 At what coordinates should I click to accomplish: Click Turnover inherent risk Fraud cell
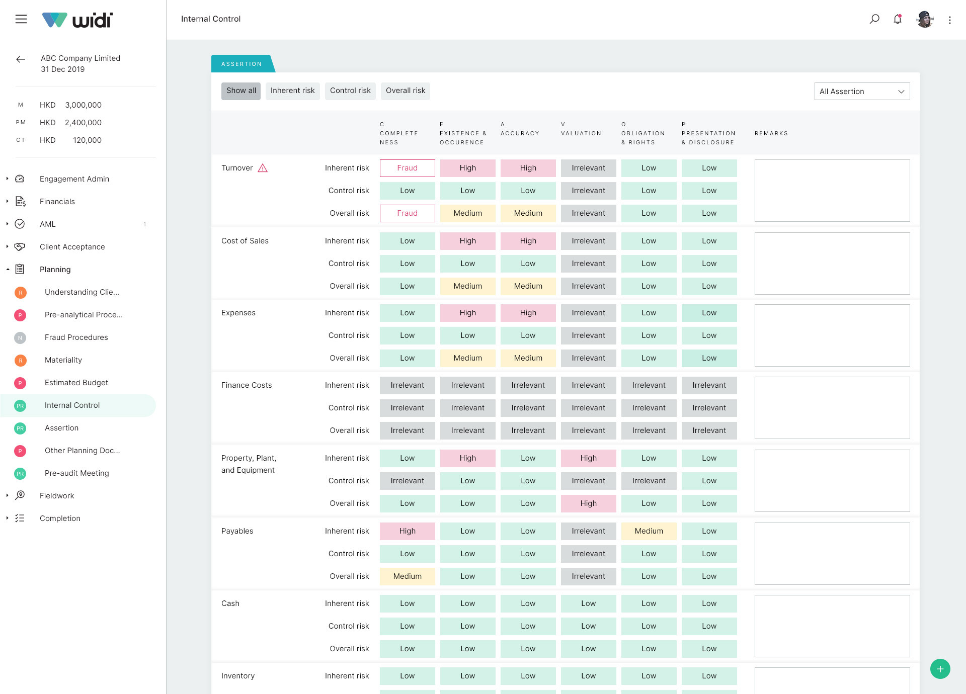(408, 168)
